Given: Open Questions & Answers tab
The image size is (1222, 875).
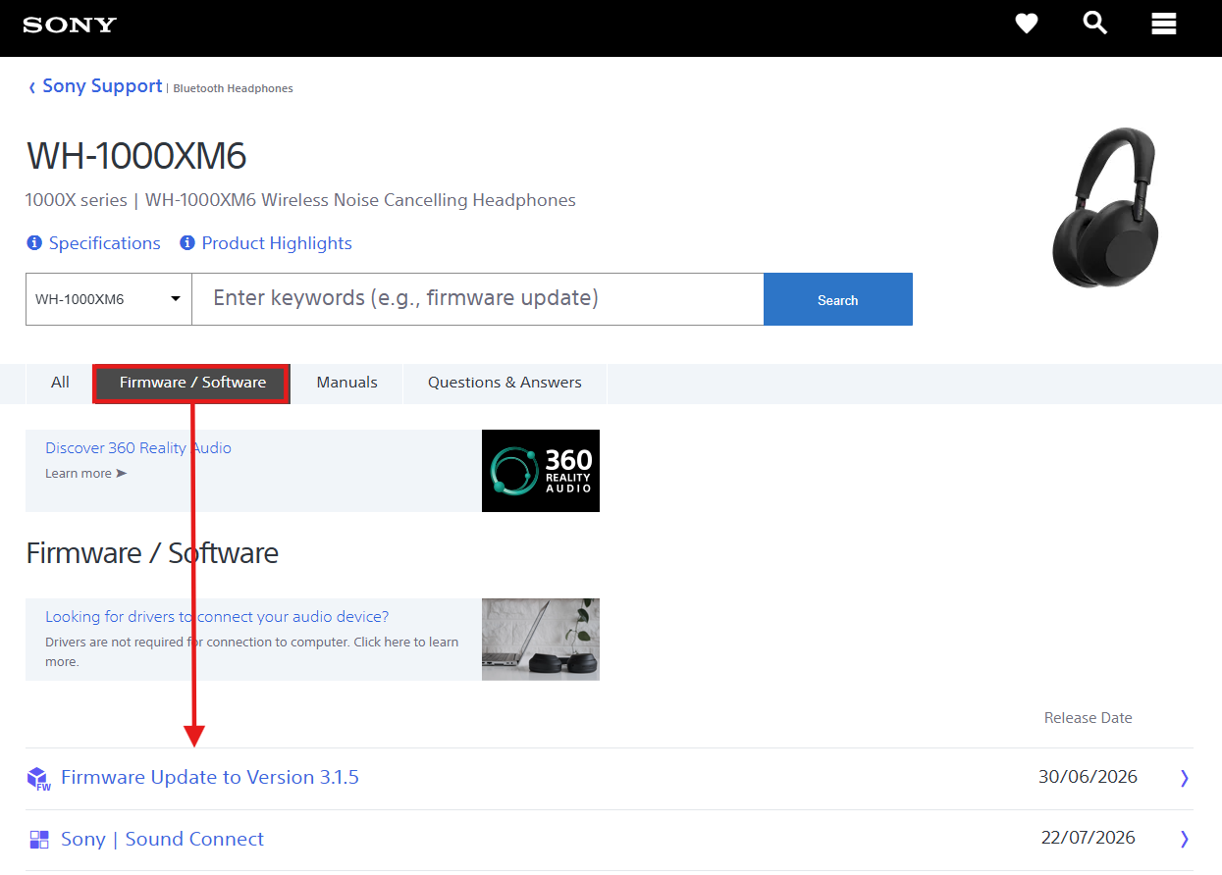Looking at the screenshot, I should tap(505, 383).
